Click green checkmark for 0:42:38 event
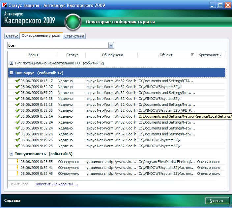232x208 pixels. point(17,99)
